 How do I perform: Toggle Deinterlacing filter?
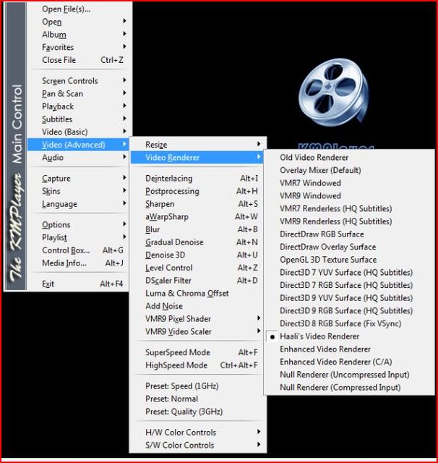coord(197,179)
